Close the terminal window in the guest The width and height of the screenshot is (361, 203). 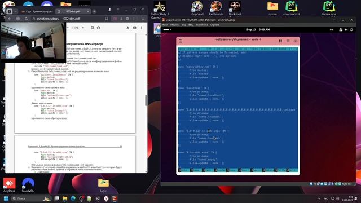296,41
